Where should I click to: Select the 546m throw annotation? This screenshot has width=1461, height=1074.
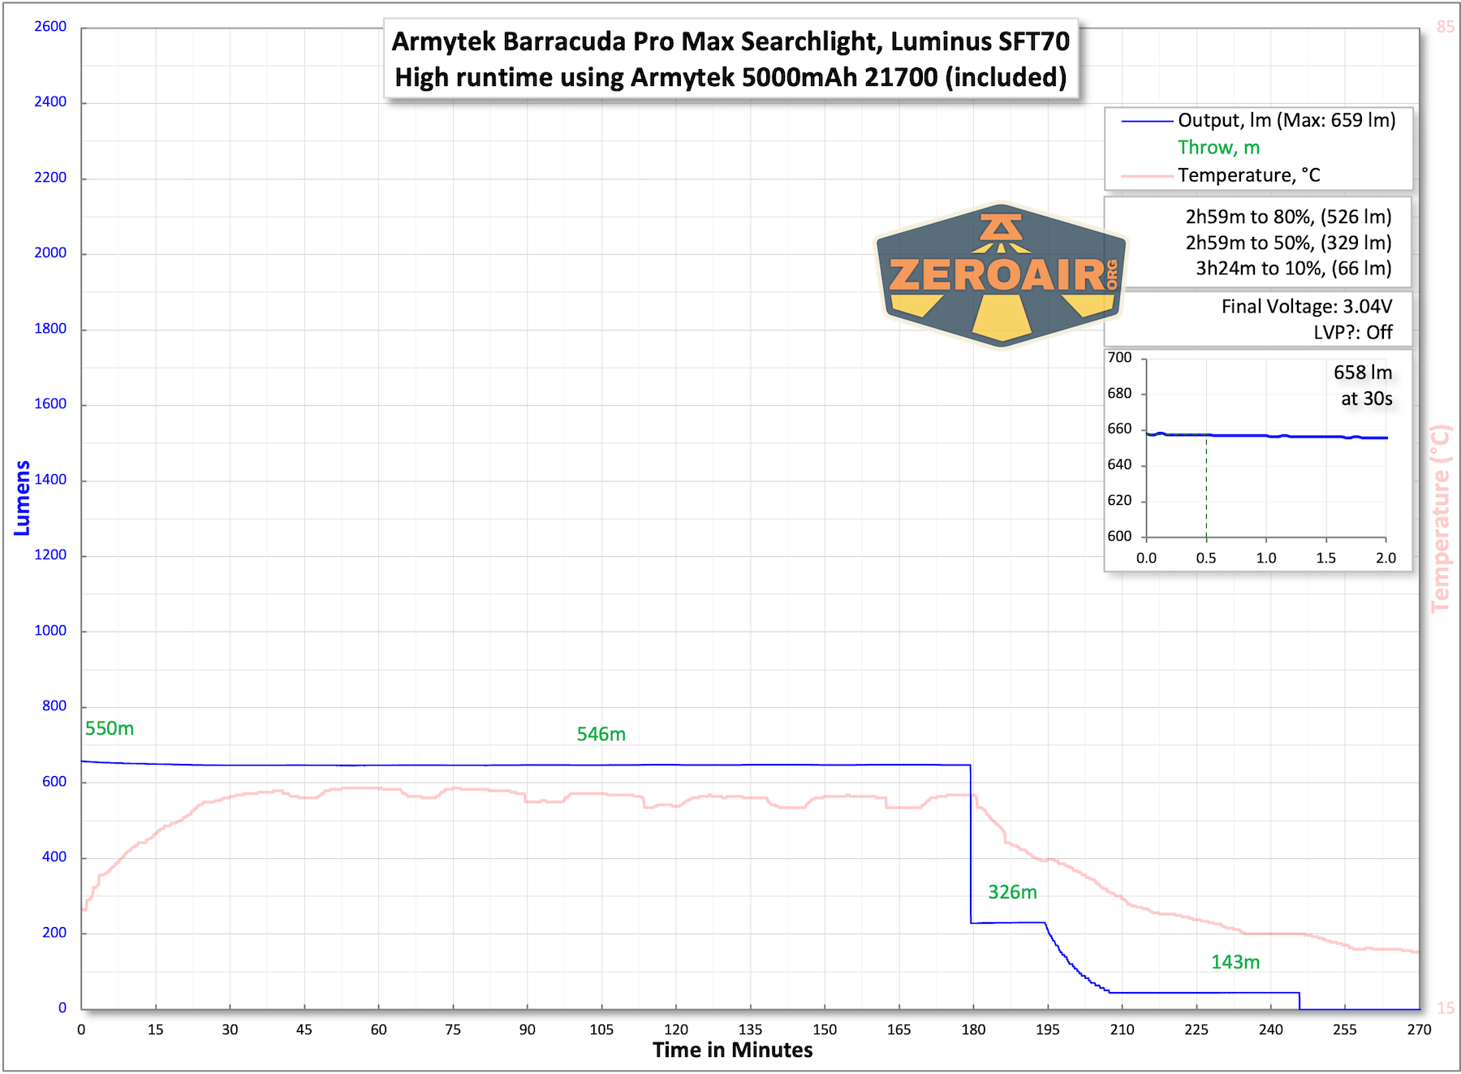pos(601,733)
